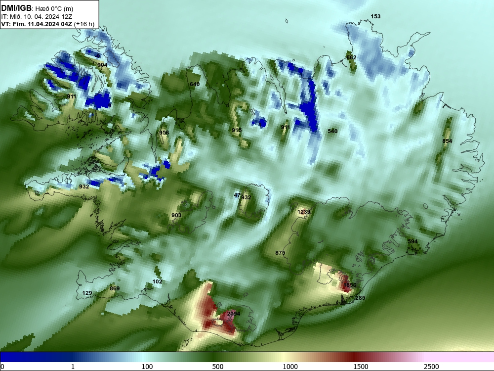The image size is (494, 371).
Task: Click the 1856 value label
Action: click(350, 285)
